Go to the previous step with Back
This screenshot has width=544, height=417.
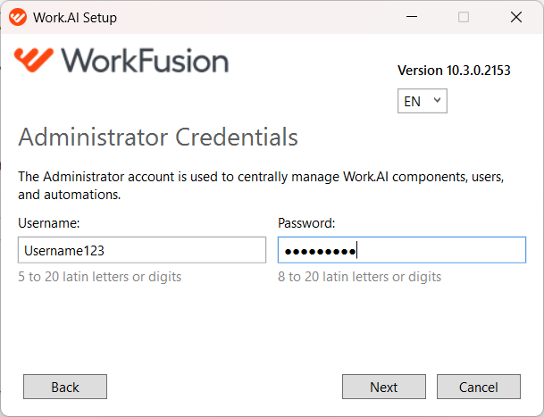pos(65,387)
